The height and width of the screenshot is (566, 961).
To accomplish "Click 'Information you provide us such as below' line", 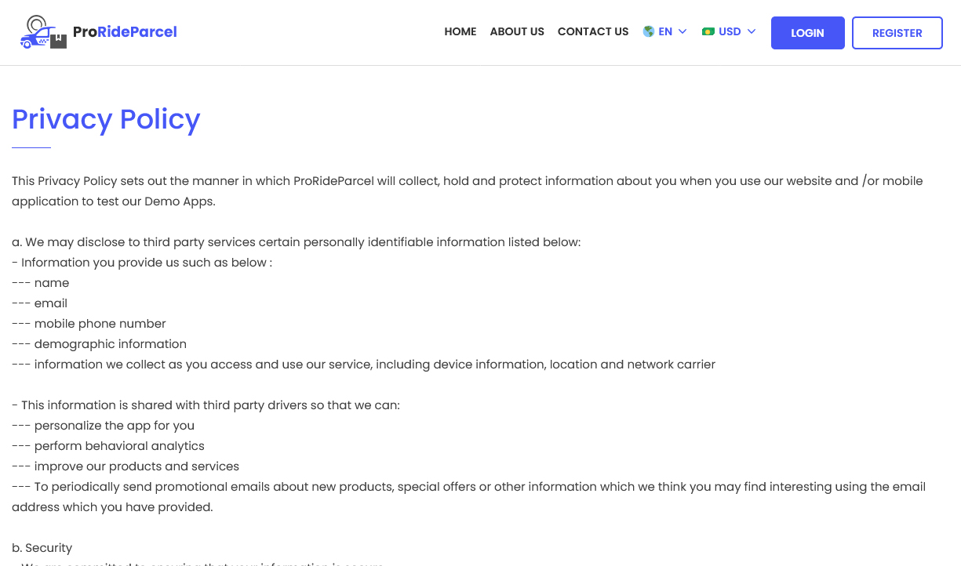I will click(x=142, y=263).
